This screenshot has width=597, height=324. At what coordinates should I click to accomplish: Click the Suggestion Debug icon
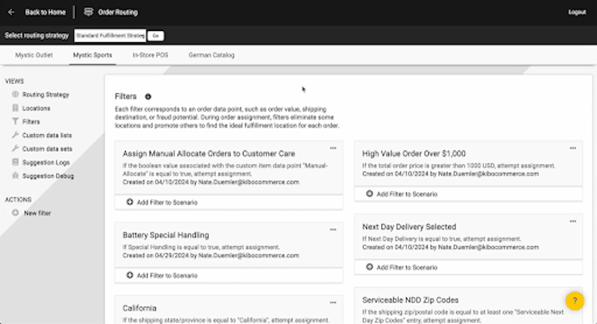click(15, 175)
